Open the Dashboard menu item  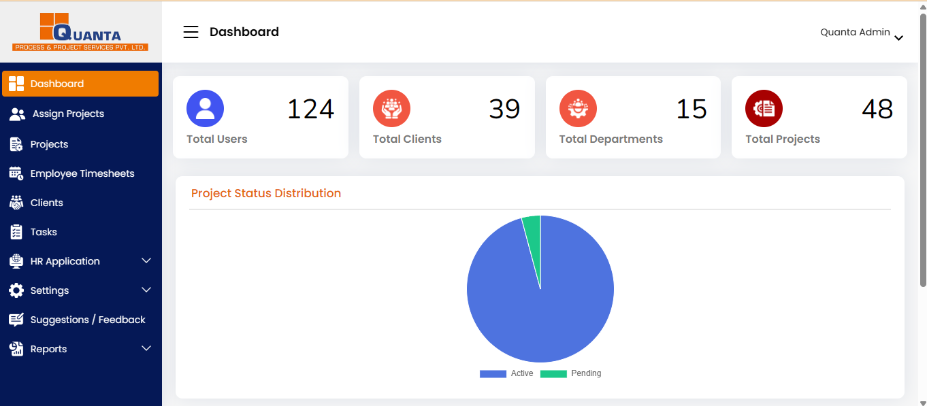pos(80,84)
